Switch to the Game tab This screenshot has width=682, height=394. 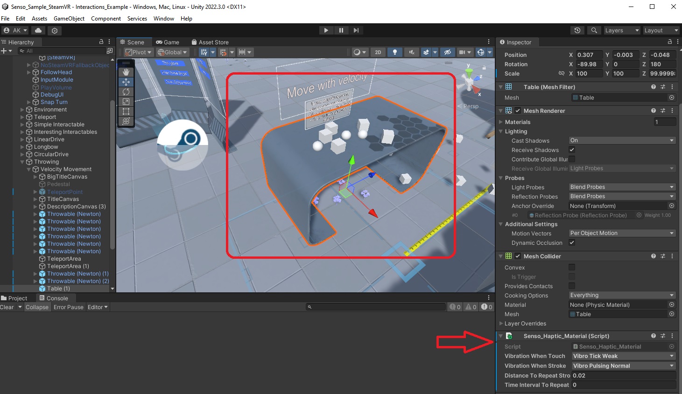click(x=168, y=41)
